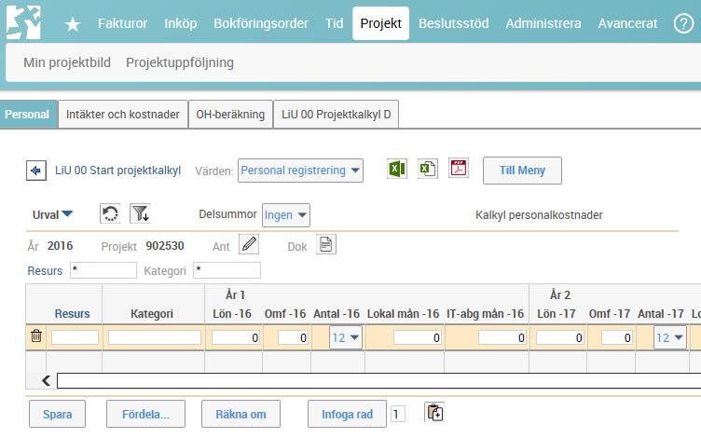Open favorites with the star icon

(73, 24)
